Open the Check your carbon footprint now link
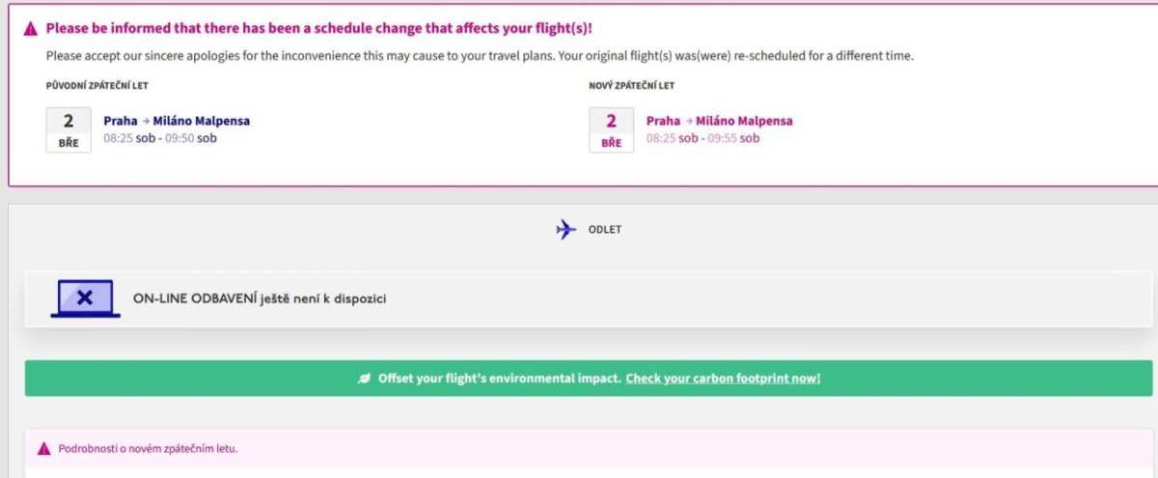1158x478 pixels. point(723,379)
